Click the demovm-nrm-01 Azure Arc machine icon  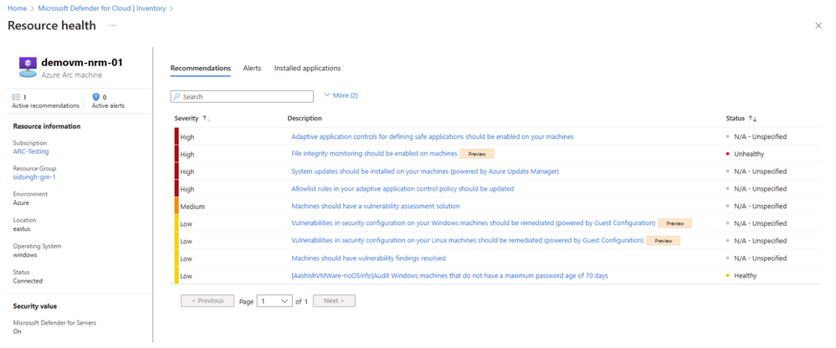coord(28,65)
